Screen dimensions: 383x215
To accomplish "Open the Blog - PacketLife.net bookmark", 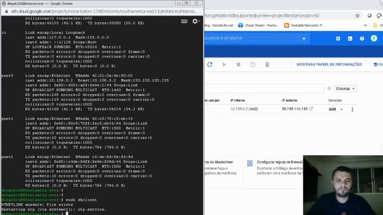I will click(218, 25).
